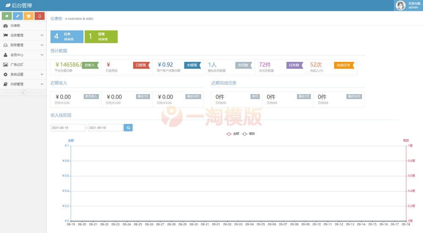The height and width of the screenshot is (233, 423).
Task: Click the 1人 member count value
Action: click(212, 65)
